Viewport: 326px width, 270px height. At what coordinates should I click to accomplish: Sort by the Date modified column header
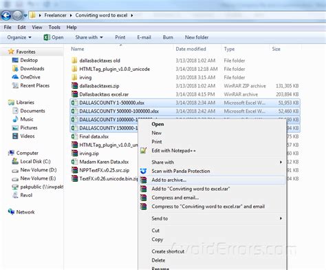point(191,49)
